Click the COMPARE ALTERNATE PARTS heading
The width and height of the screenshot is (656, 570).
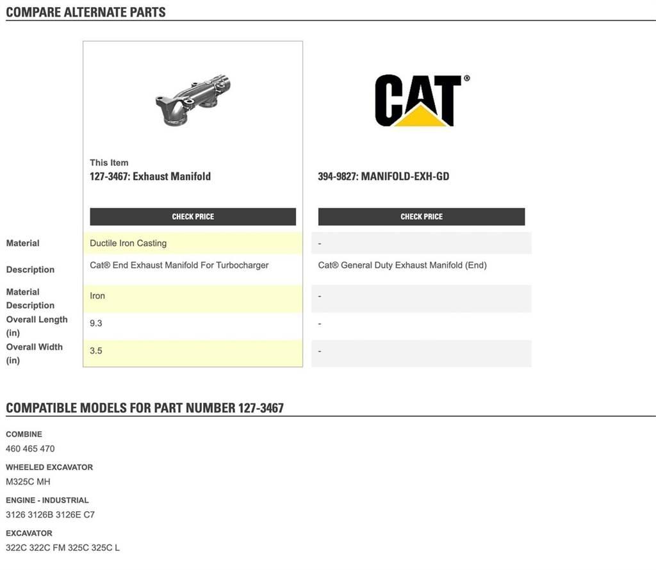(85, 11)
